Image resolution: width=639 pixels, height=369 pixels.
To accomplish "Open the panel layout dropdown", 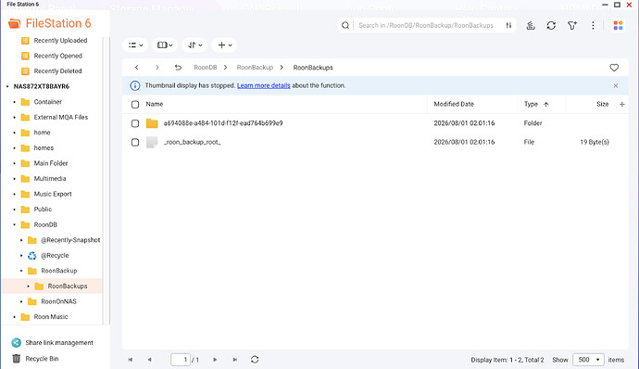I will click(x=165, y=45).
